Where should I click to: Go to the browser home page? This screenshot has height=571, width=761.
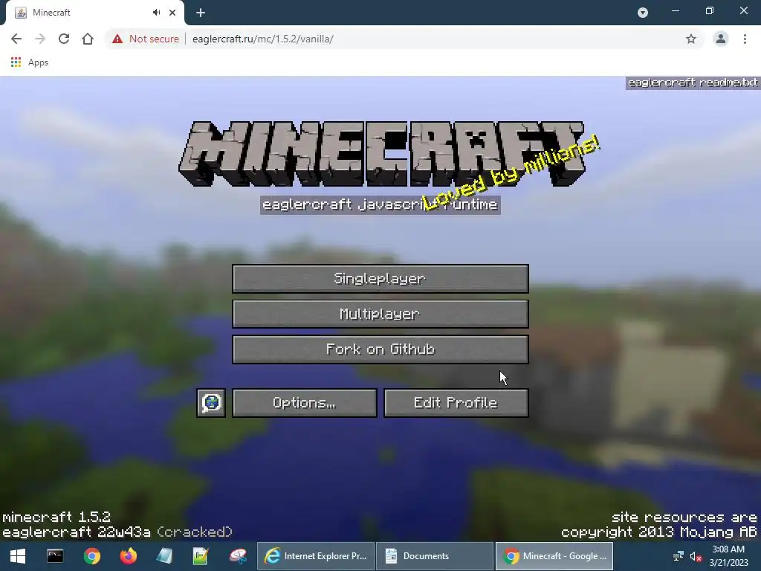pos(88,39)
